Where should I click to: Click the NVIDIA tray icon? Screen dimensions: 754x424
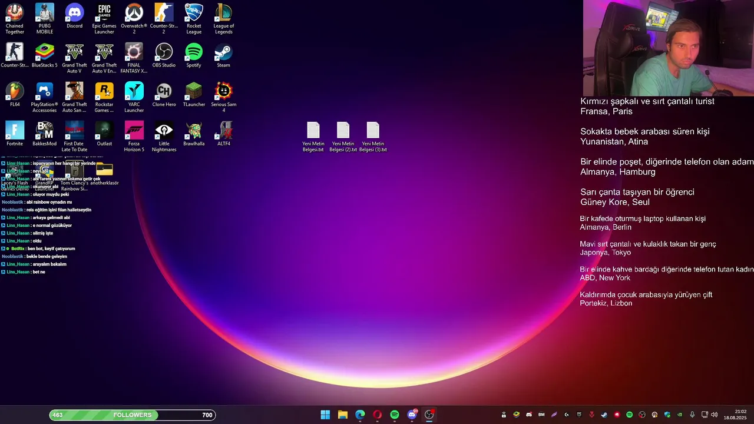[680, 415]
